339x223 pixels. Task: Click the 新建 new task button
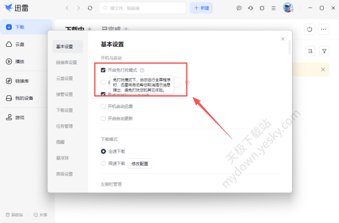(201, 8)
